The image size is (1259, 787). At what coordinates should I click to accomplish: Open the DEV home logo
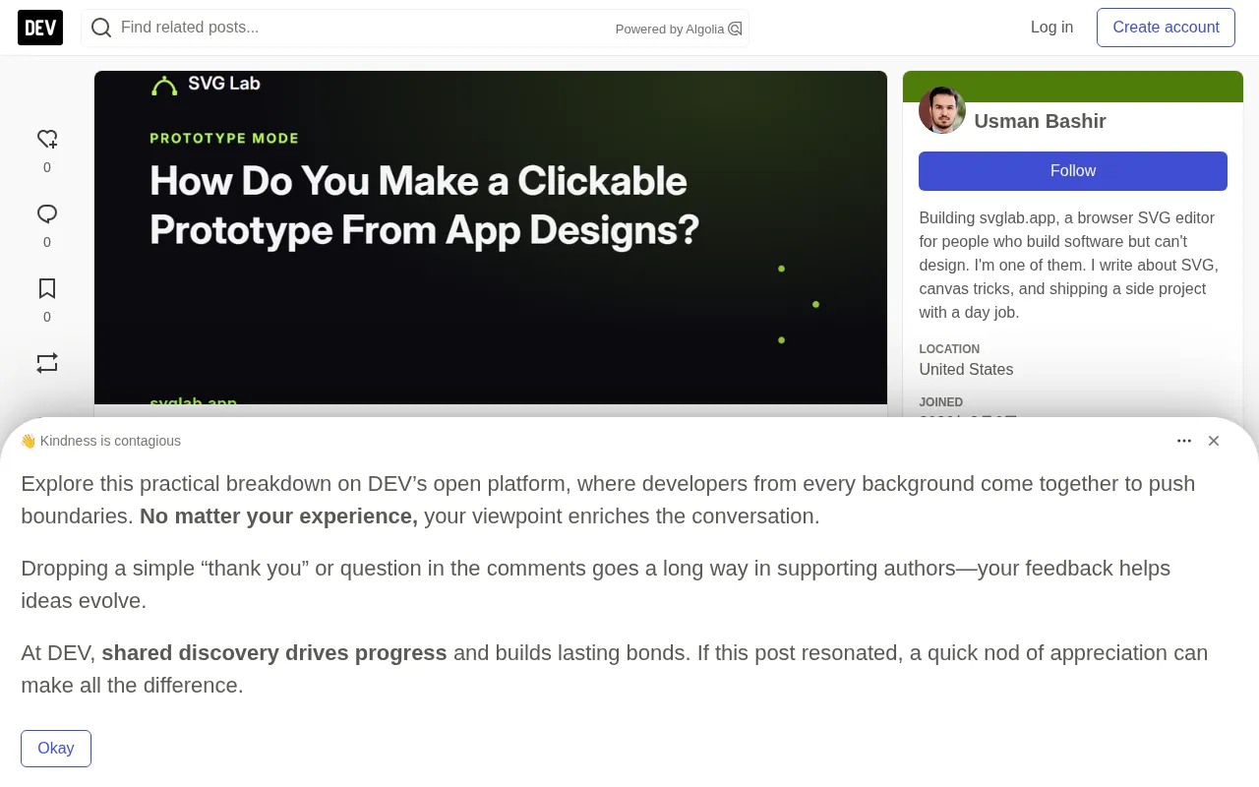40,28
